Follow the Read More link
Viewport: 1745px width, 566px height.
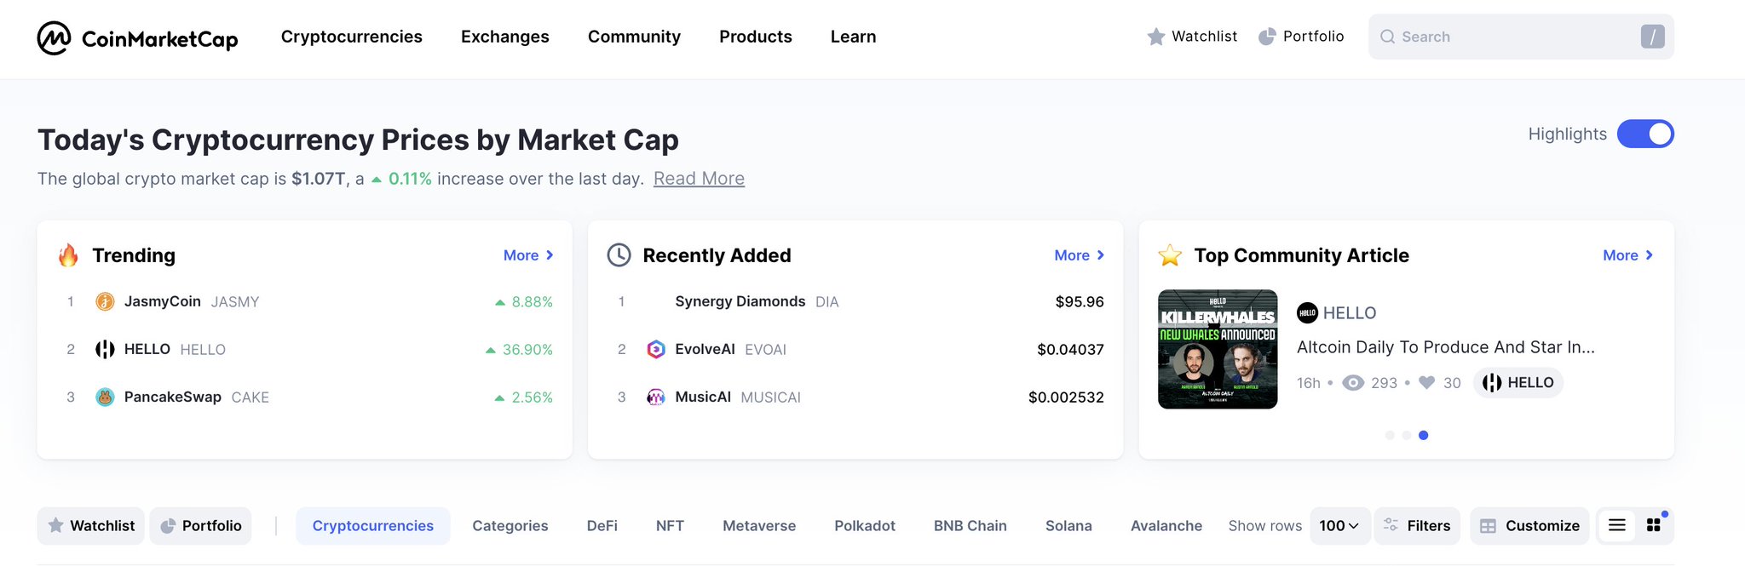[699, 179]
